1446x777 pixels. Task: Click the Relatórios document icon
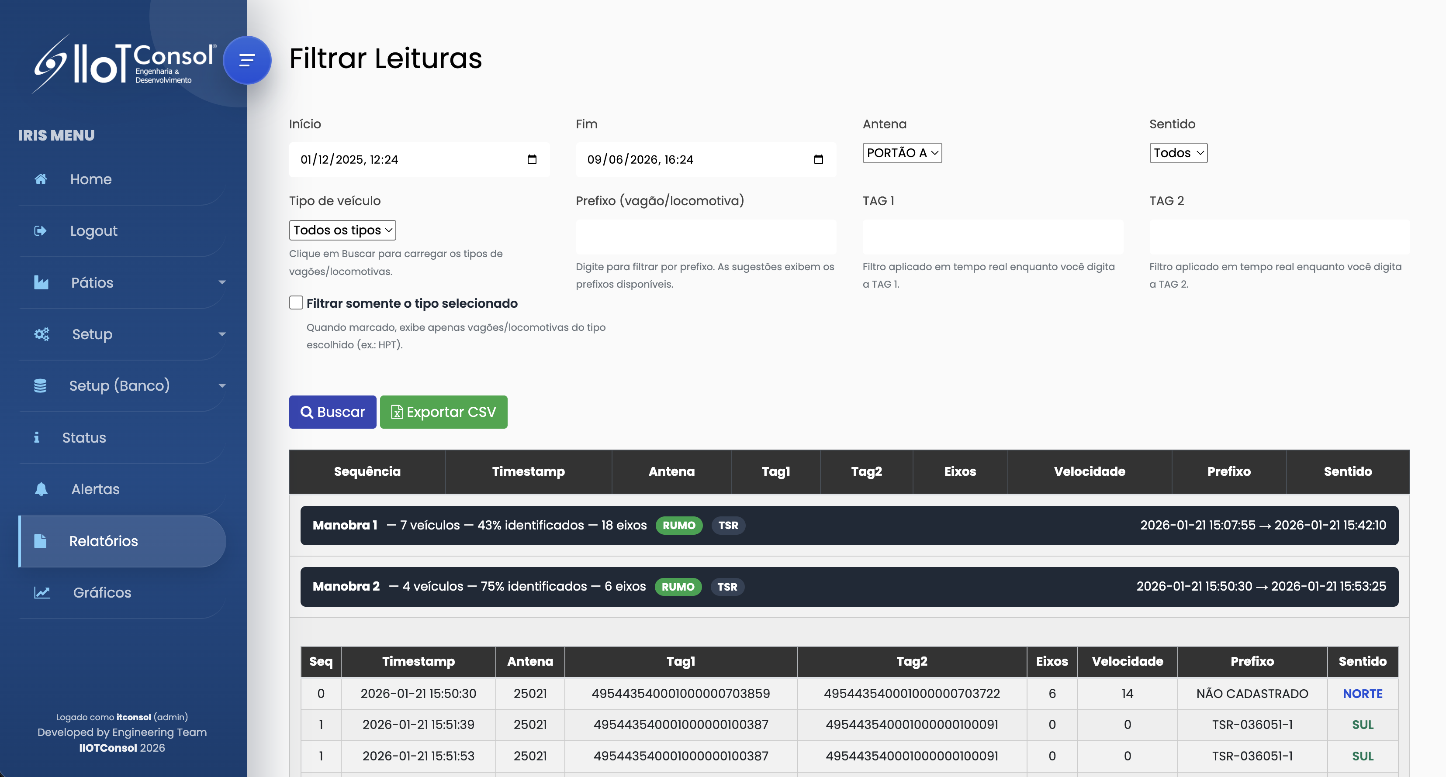point(41,541)
